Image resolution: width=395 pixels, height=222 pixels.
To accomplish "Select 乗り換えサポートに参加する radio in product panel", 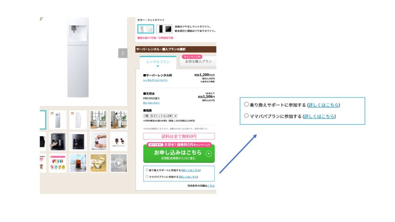I will click(x=147, y=170).
